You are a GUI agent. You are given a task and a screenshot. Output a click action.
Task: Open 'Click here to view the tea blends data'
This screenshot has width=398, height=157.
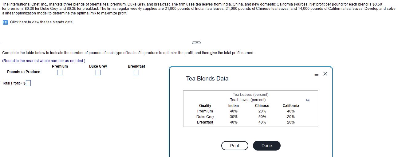(42, 22)
